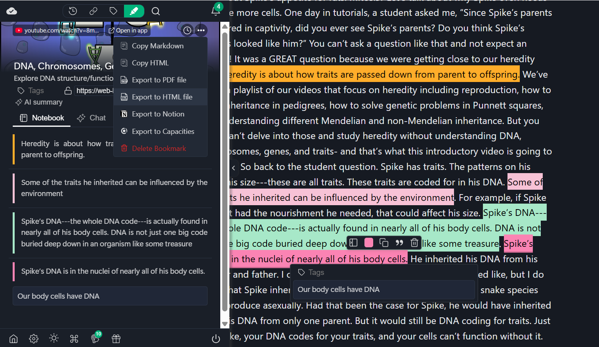Viewport: 599px width, 347px height.
Task: Expand the AI summary section
Action: click(39, 102)
